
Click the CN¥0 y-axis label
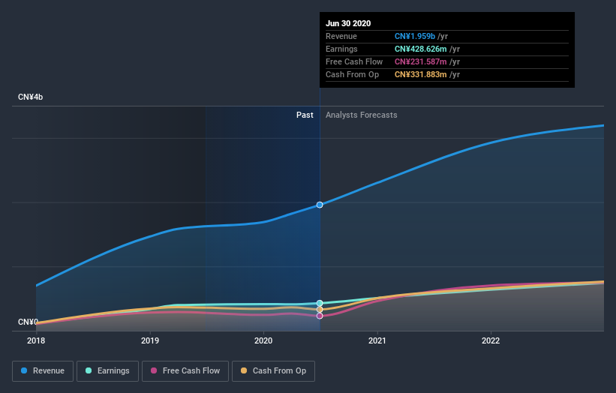coord(28,322)
